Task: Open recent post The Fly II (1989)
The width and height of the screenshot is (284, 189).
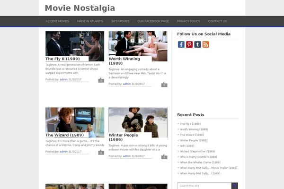Action: click(190, 124)
